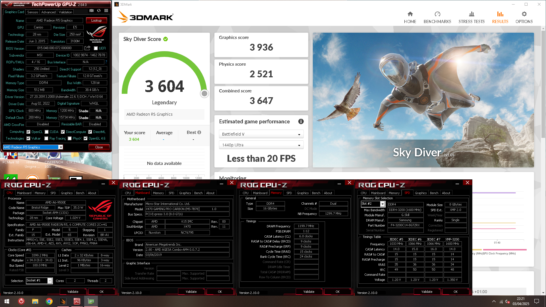Click the Bus Interface question mark
Screen dimensions: 546x307
(106, 62)
